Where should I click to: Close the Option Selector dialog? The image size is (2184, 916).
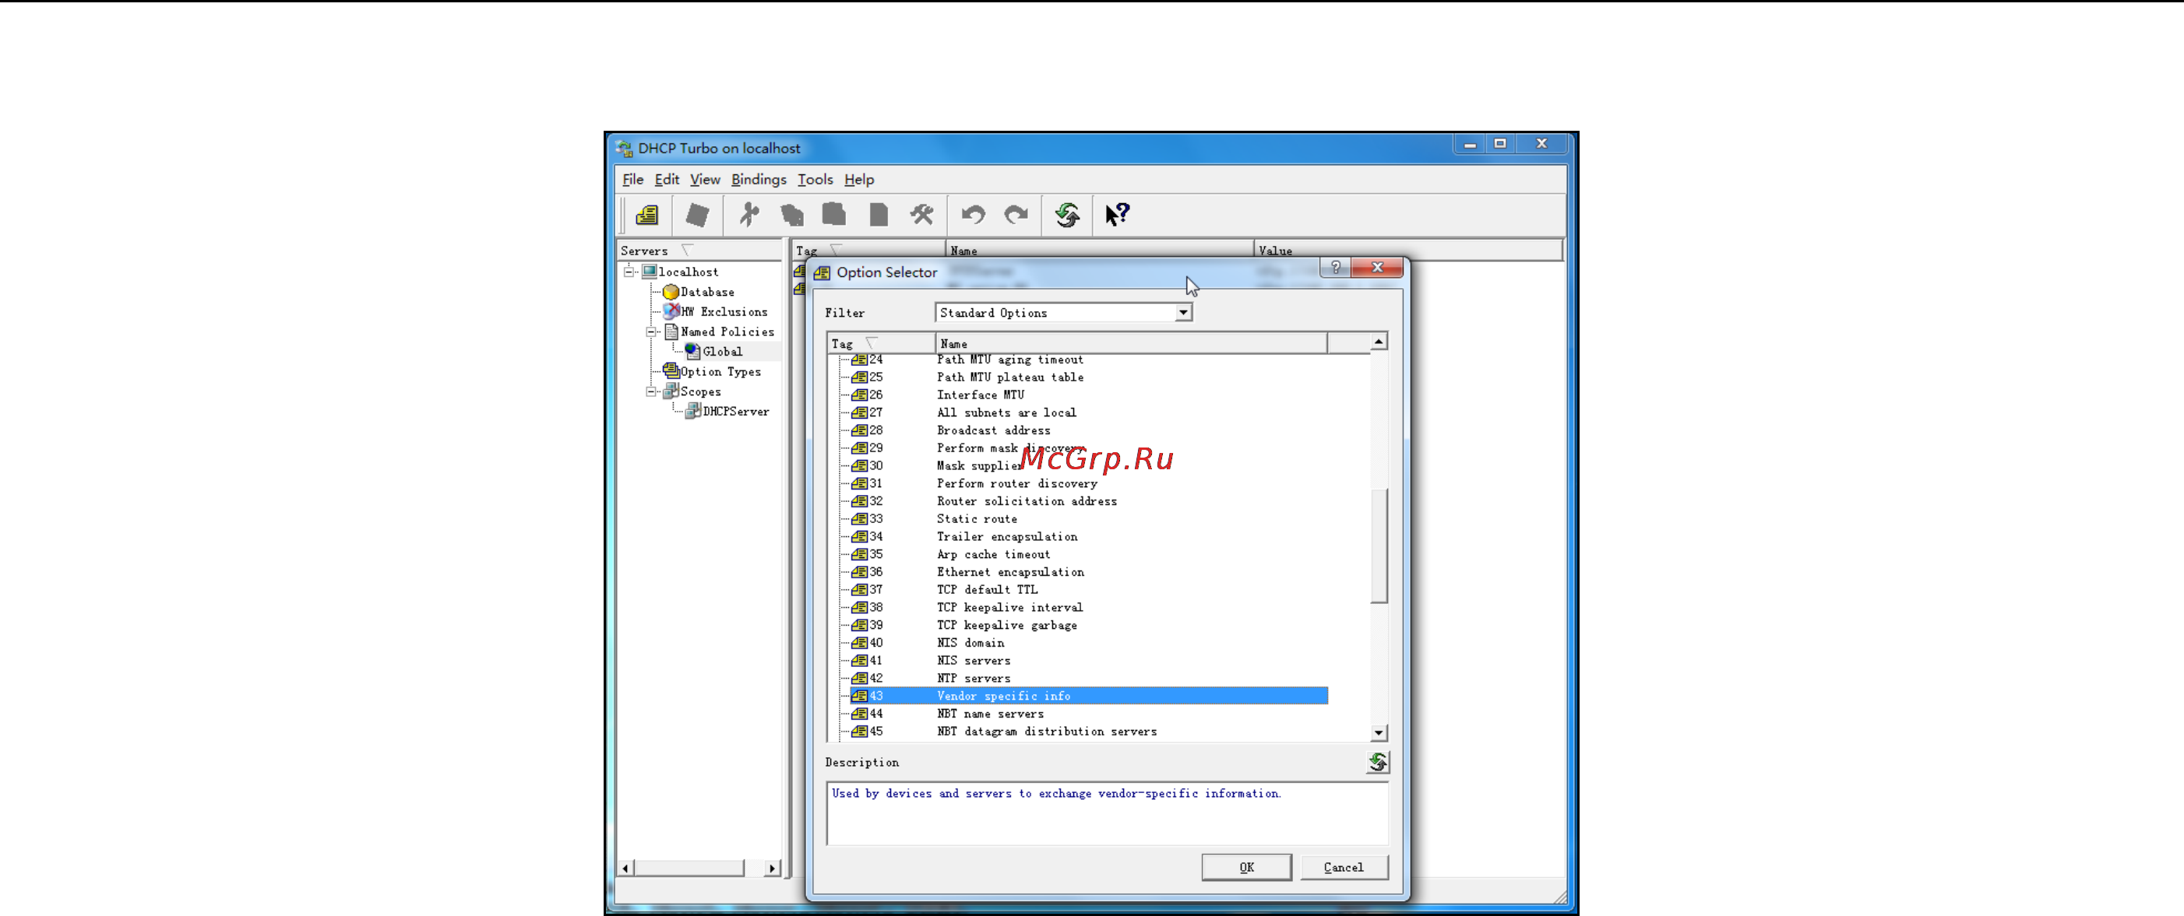pos(1377,268)
